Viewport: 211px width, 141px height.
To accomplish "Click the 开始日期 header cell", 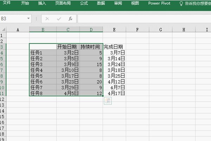I will [x=68, y=47].
